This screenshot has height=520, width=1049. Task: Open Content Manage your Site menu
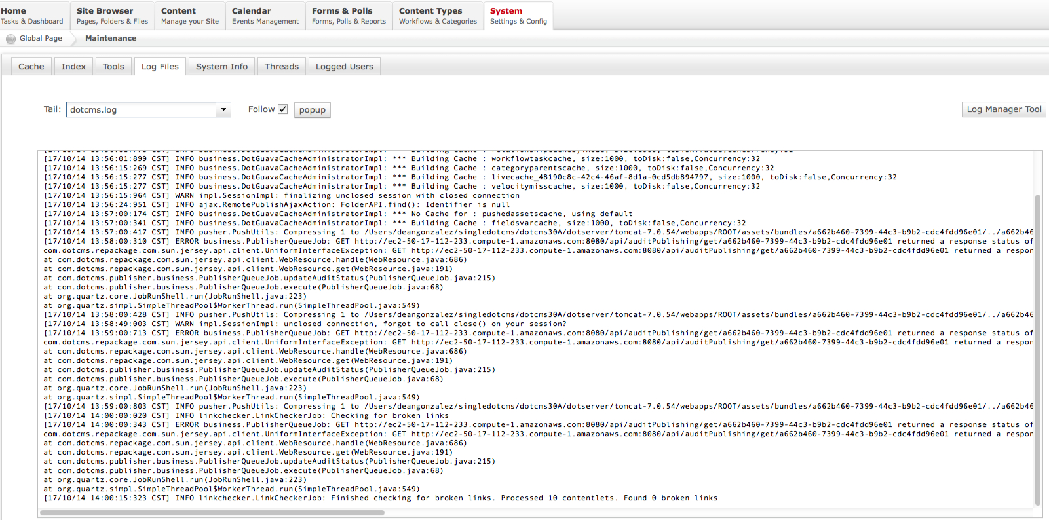(x=189, y=16)
